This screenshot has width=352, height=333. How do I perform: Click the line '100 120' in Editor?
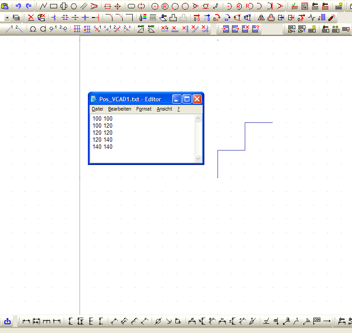coord(102,125)
